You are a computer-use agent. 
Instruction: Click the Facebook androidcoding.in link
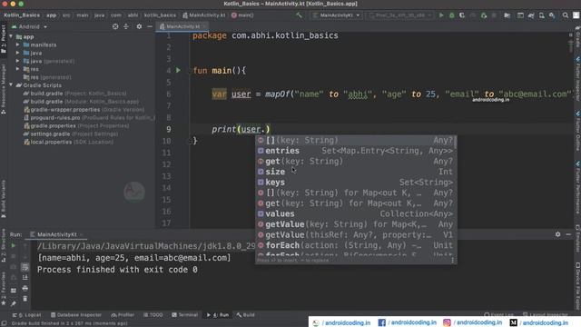click(x=407, y=322)
